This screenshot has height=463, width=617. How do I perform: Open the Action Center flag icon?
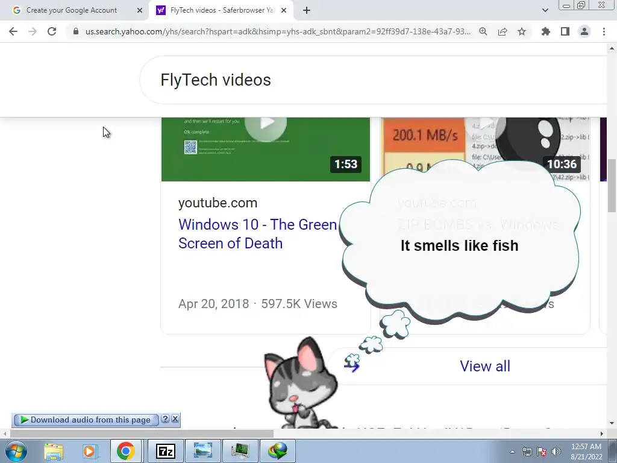point(542,452)
